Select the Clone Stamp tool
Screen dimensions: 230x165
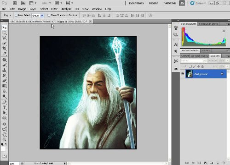pos(5,70)
